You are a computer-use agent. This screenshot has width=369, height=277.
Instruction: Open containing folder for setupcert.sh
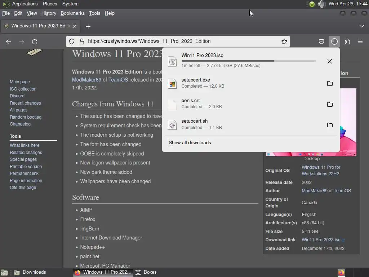[x=330, y=125]
